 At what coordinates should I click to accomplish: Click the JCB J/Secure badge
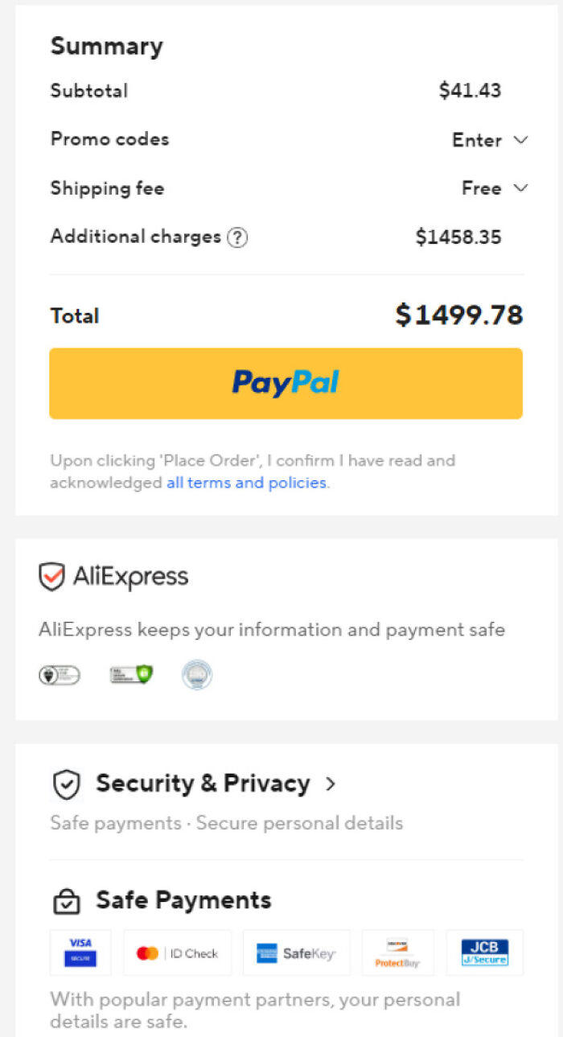pyautogui.click(x=484, y=953)
